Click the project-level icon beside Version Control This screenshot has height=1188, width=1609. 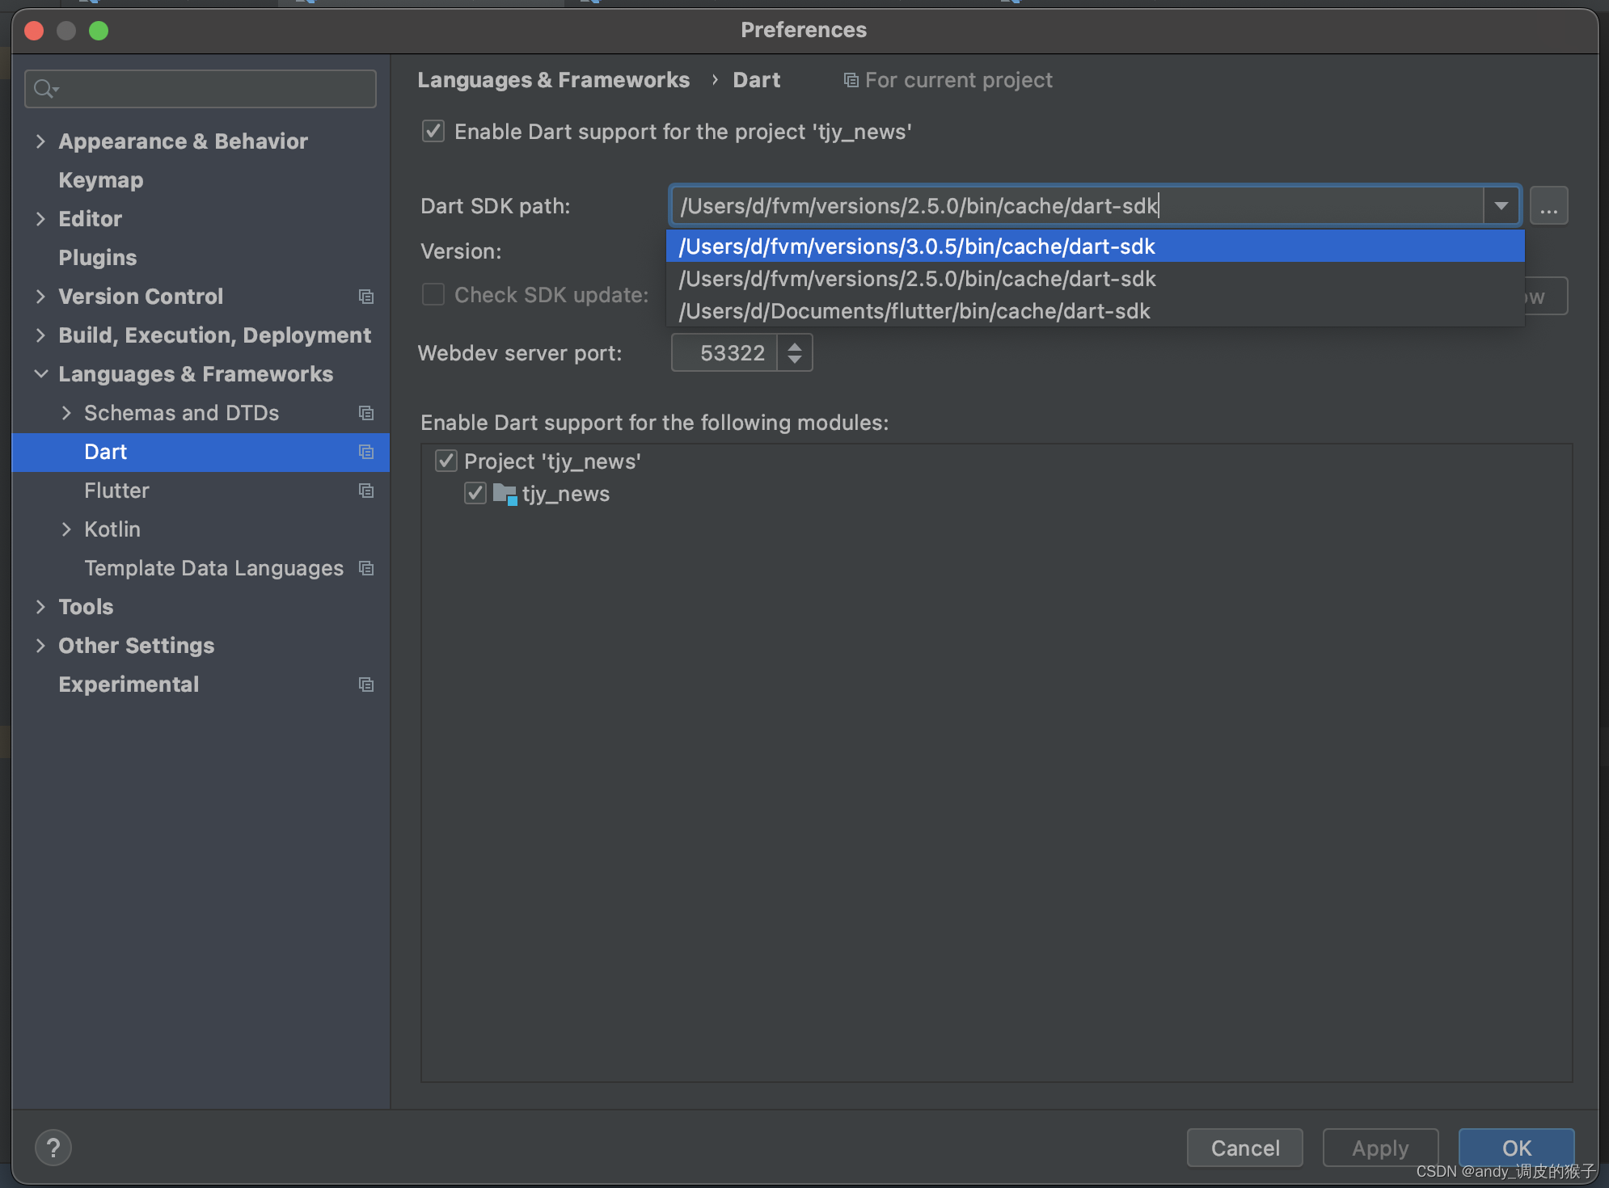[x=366, y=297]
